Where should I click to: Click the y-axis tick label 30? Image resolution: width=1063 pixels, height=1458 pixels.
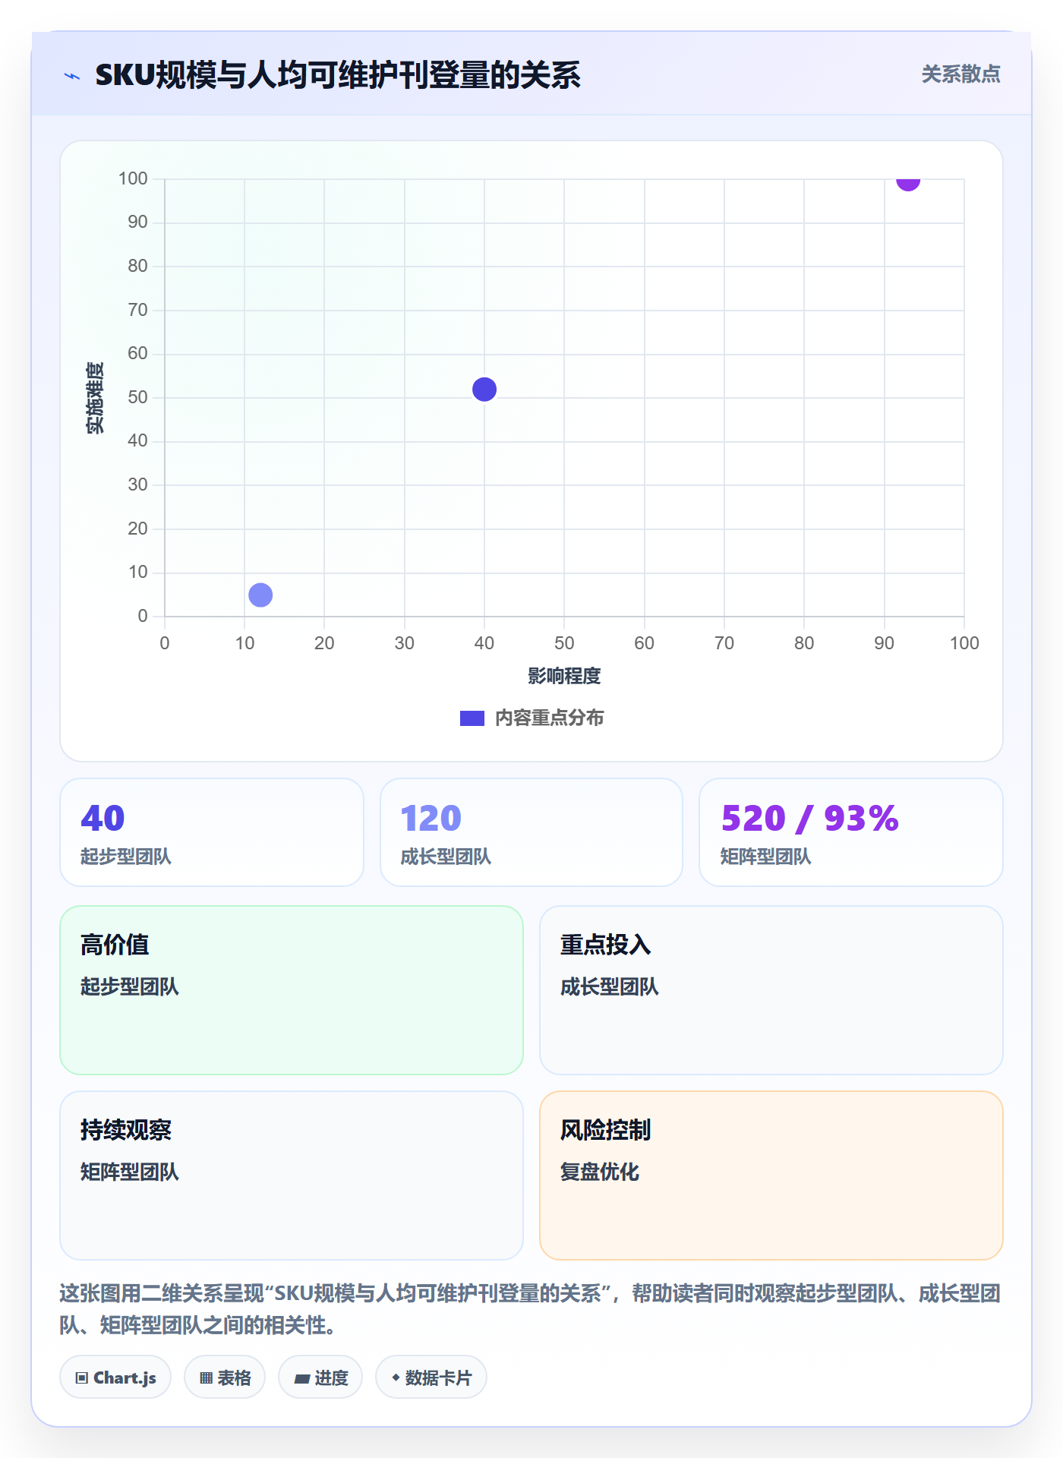[137, 484]
